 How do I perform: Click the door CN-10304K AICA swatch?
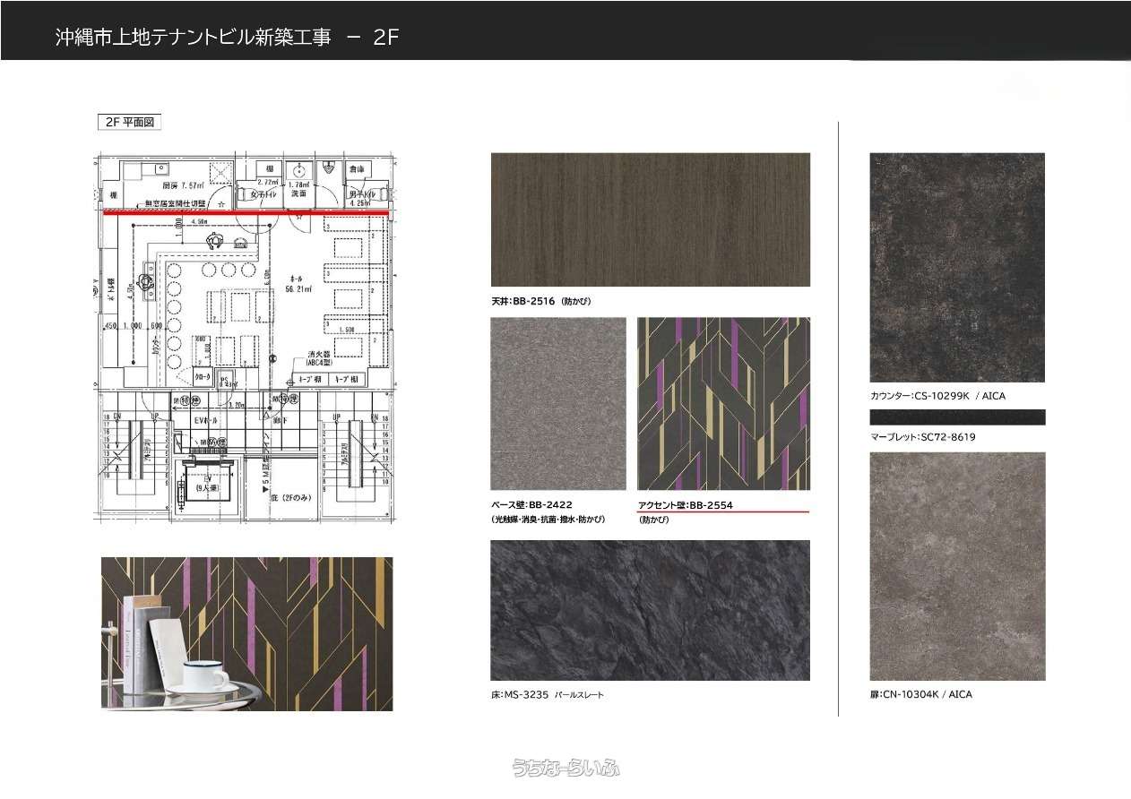click(957, 566)
